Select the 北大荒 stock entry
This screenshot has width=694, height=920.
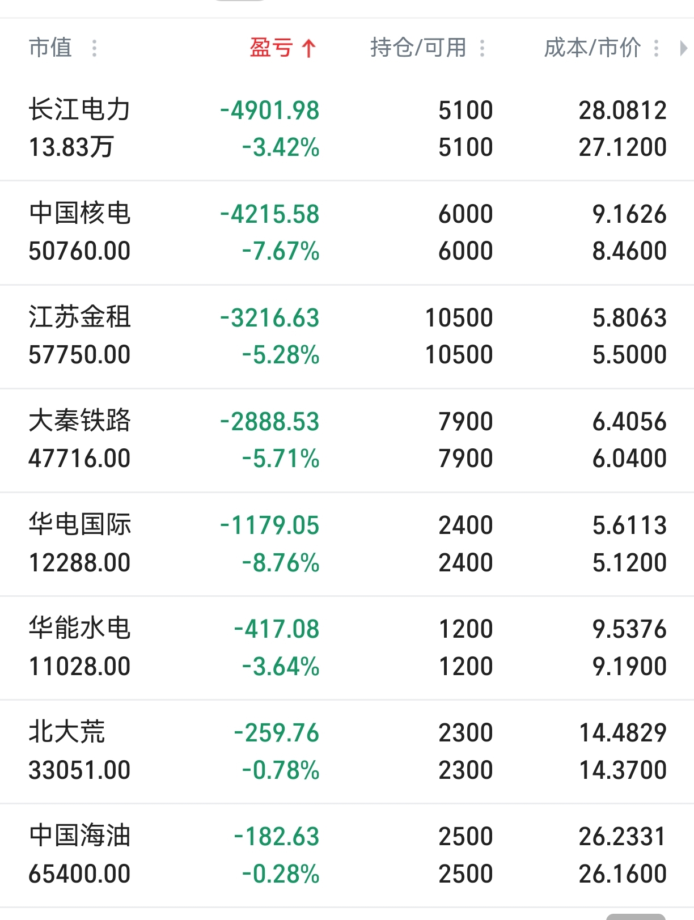(x=347, y=751)
